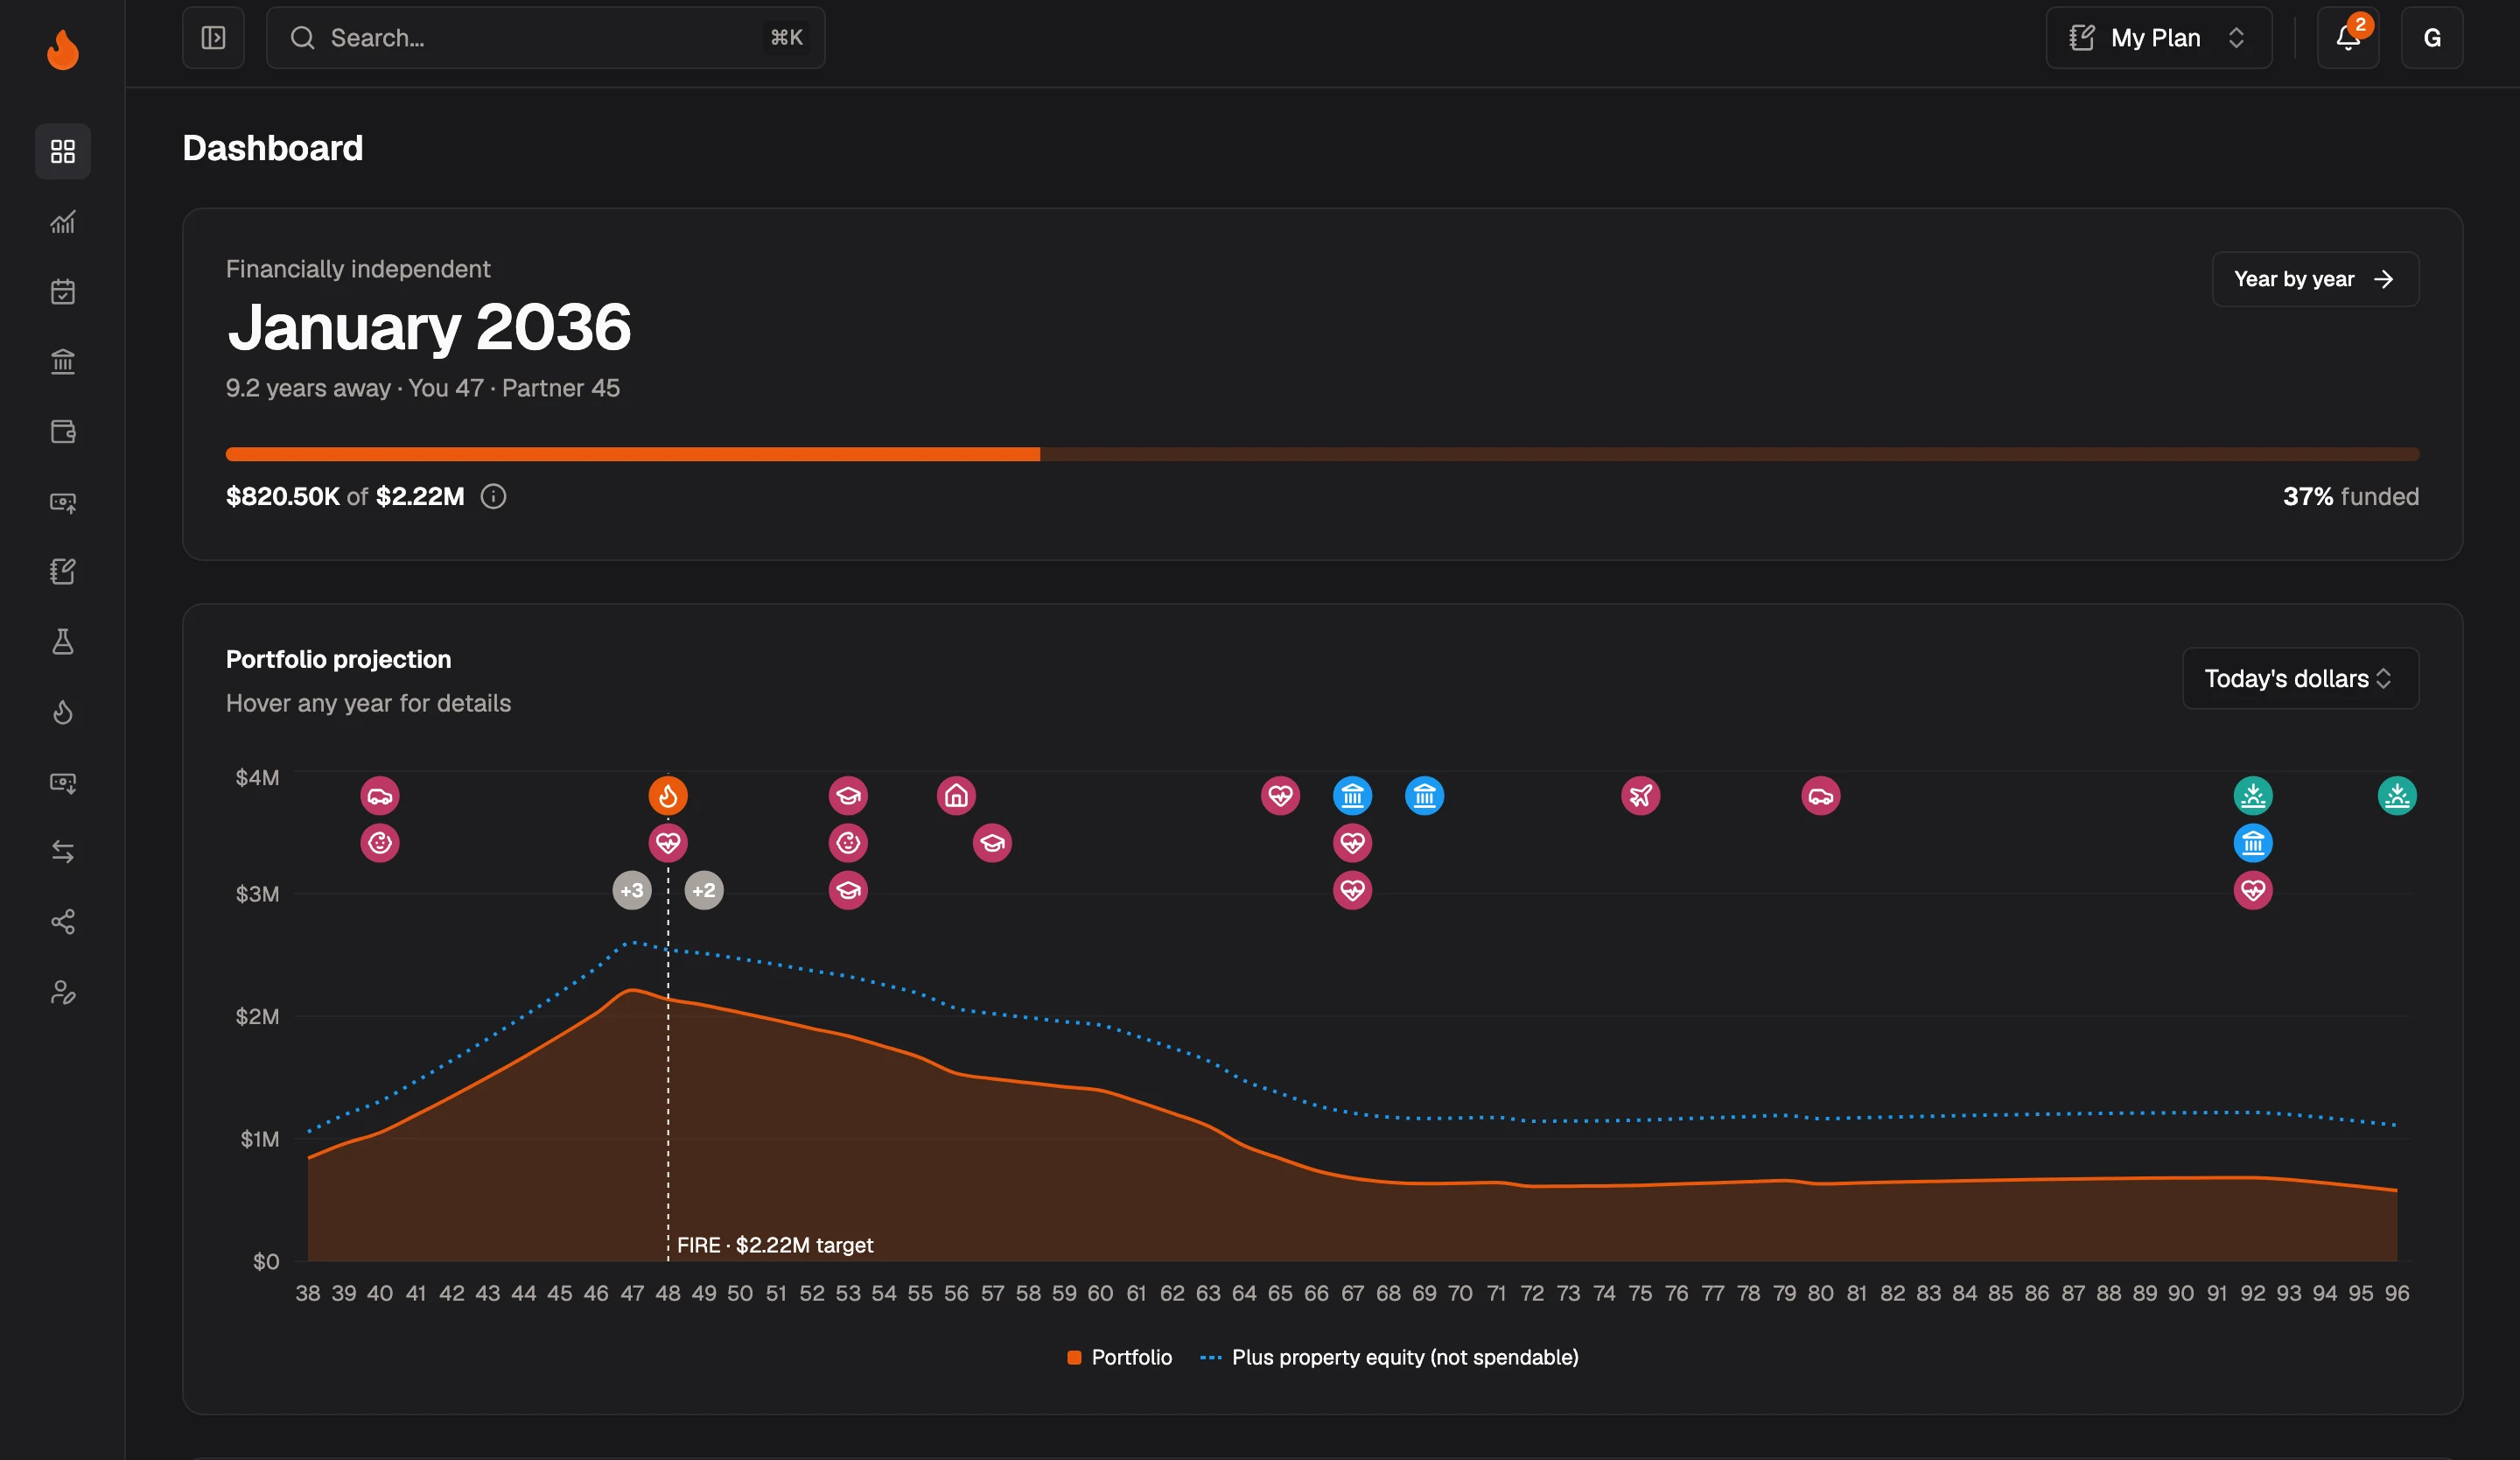Click the info icon beside $2.22M

[493, 496]
